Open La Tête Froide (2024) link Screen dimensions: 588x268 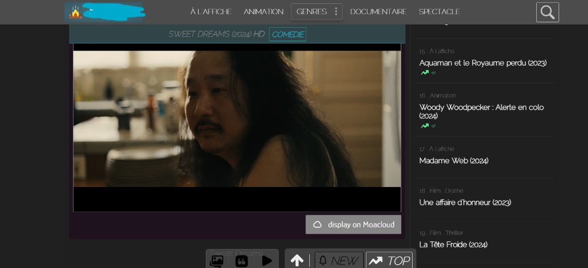tap(453, 245)
